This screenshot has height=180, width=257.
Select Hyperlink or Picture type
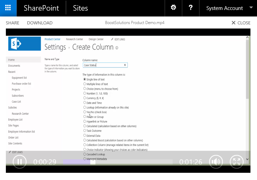pos(84,121)
